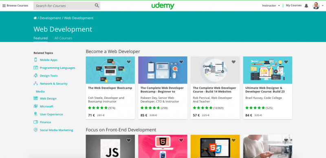Switch to the All Courses tab
326x158 pixels.
pyautogui.click(x=63, y=38)
